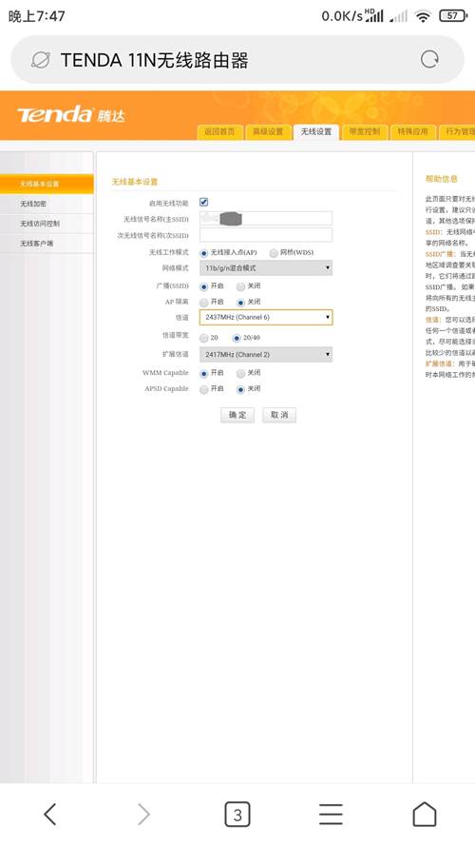
Task: Select 关闭 for WMM Capable
Action: 240,373
